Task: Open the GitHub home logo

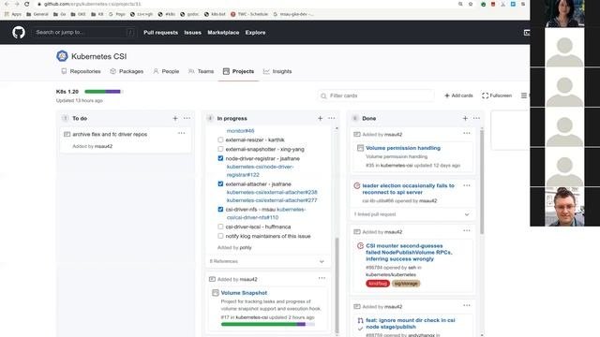Action: point(19,33)
